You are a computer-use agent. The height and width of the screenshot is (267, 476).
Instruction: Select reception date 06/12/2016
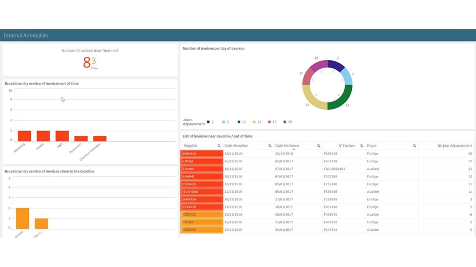tap(233, 161)
